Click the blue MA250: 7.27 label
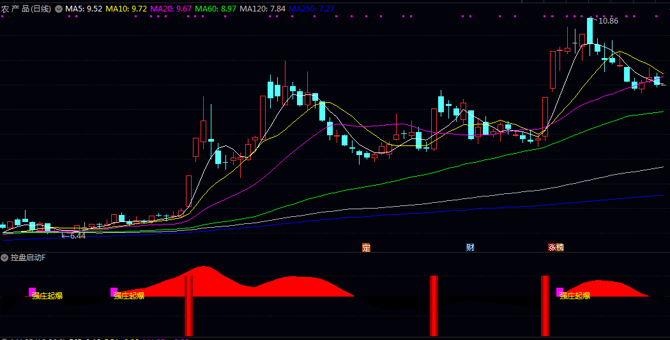This screenshot has height=340, width=670. click(312, 9)
